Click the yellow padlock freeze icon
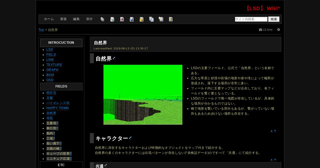320x168 pixels. (x=142, y=19)
